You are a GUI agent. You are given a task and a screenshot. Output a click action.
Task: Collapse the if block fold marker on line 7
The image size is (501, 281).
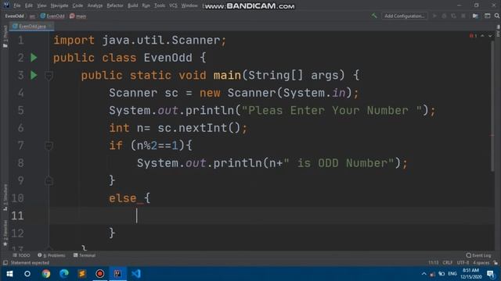(49, 146)
